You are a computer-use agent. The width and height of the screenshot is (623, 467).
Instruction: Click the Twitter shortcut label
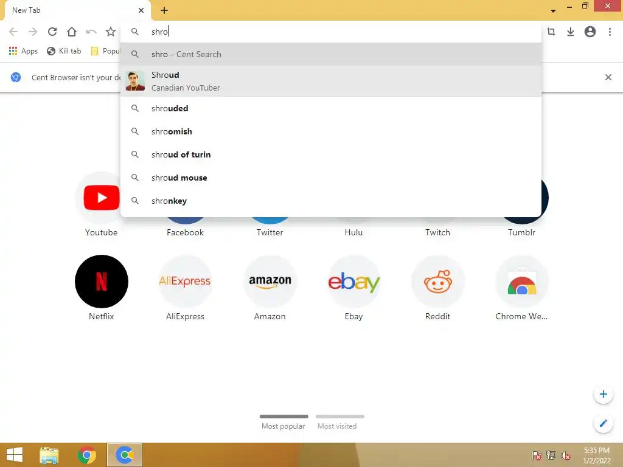(x=270, y=233)
